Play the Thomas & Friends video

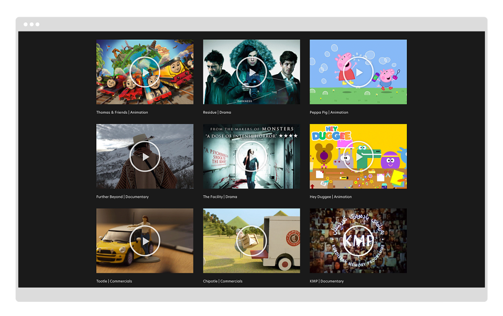[x=145, y=72]
